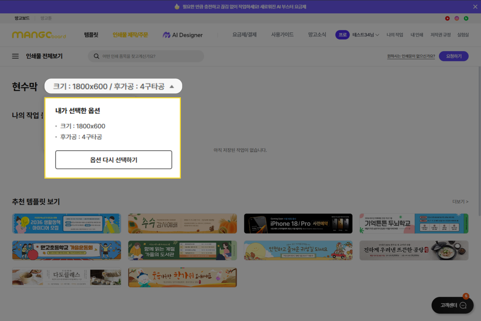Focus the print item search field

tap(146, 56)
